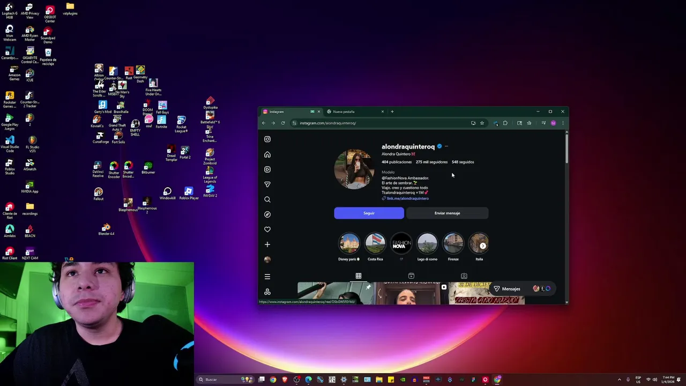Select the posts grid tab
Viewport: 686px width, 386px height.
(359, 276)
